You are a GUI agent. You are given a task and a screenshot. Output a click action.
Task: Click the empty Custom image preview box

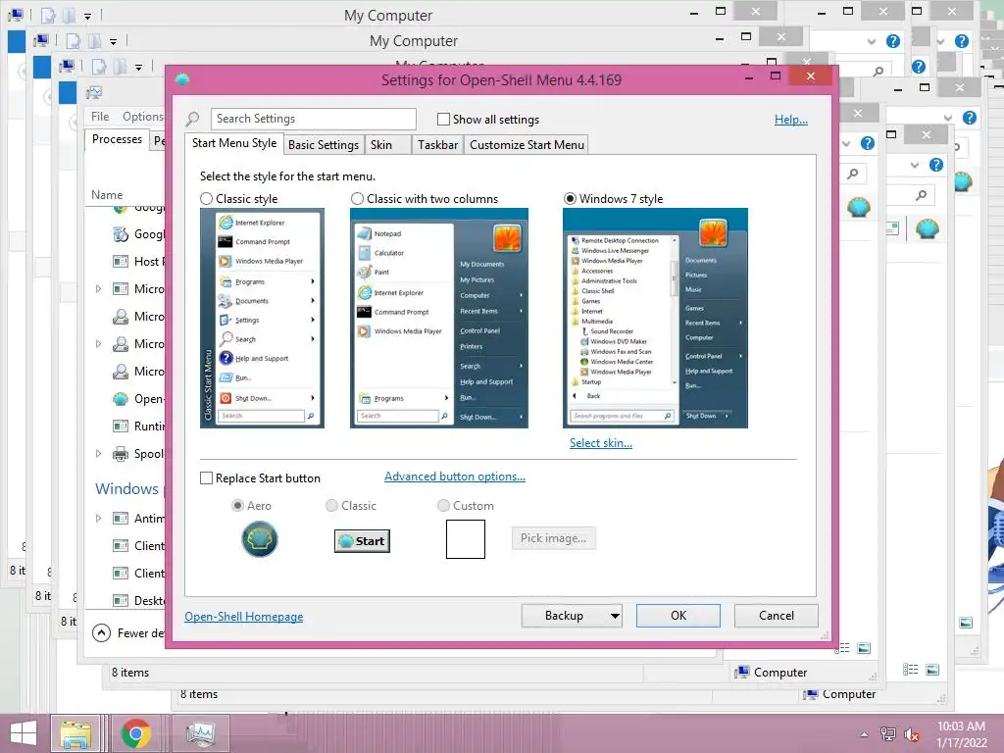click(x=466, y=539)
